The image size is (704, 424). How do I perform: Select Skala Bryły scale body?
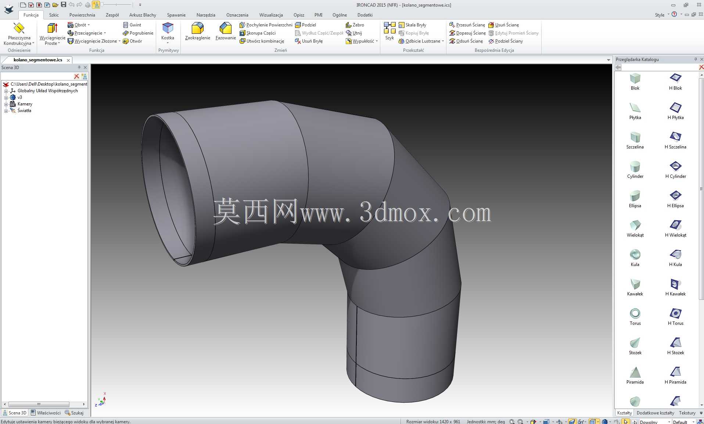[x=412, y=25]
